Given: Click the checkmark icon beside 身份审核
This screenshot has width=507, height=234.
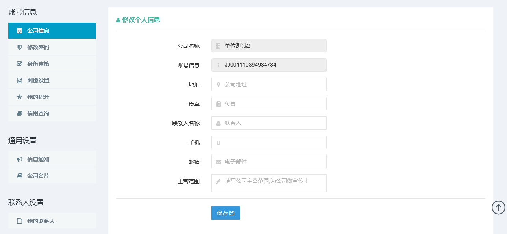Looking at the screenshot, I should (x=19, y=64).
